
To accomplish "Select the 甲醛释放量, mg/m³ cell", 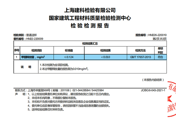I will [x=37, y=57].
